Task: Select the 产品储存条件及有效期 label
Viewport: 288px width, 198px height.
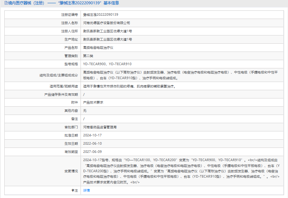Action: coord(61,94)
